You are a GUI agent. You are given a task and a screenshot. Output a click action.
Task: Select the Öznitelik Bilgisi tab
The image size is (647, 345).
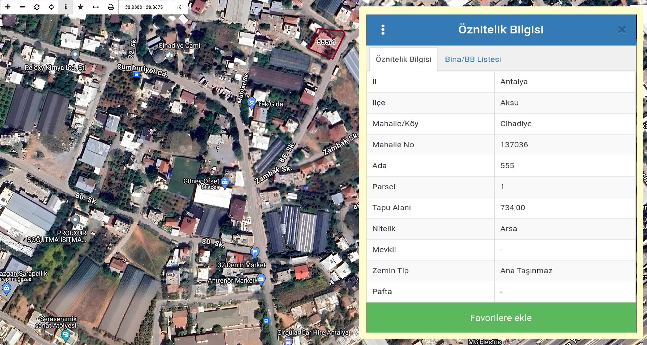(x=403, y=59)
